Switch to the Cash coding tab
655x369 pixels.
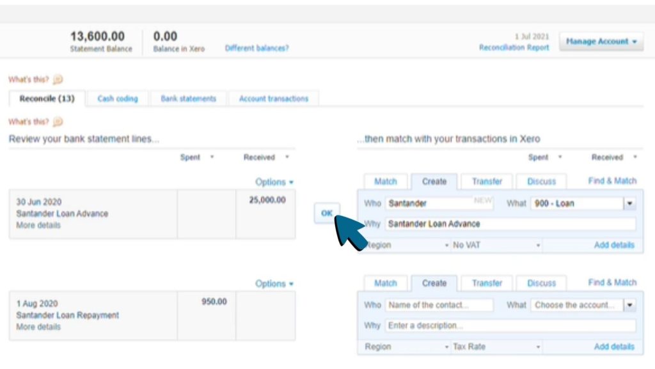[x=118, y=98]
